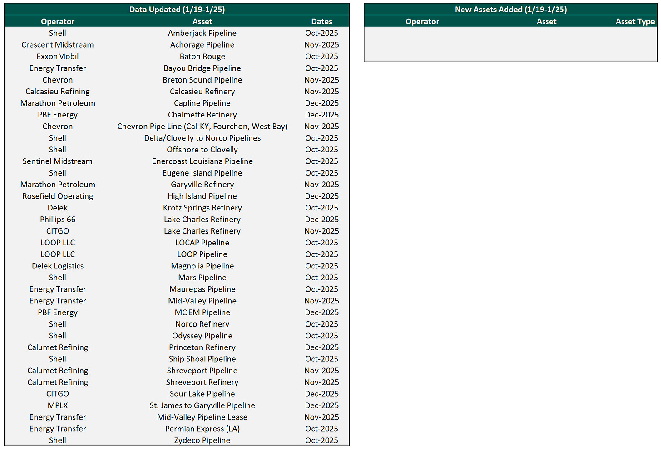
Task: Select 'Chevron Pipe Line (Cal-KY, Fourchon, West Bay)'
Action: [202, 126]
